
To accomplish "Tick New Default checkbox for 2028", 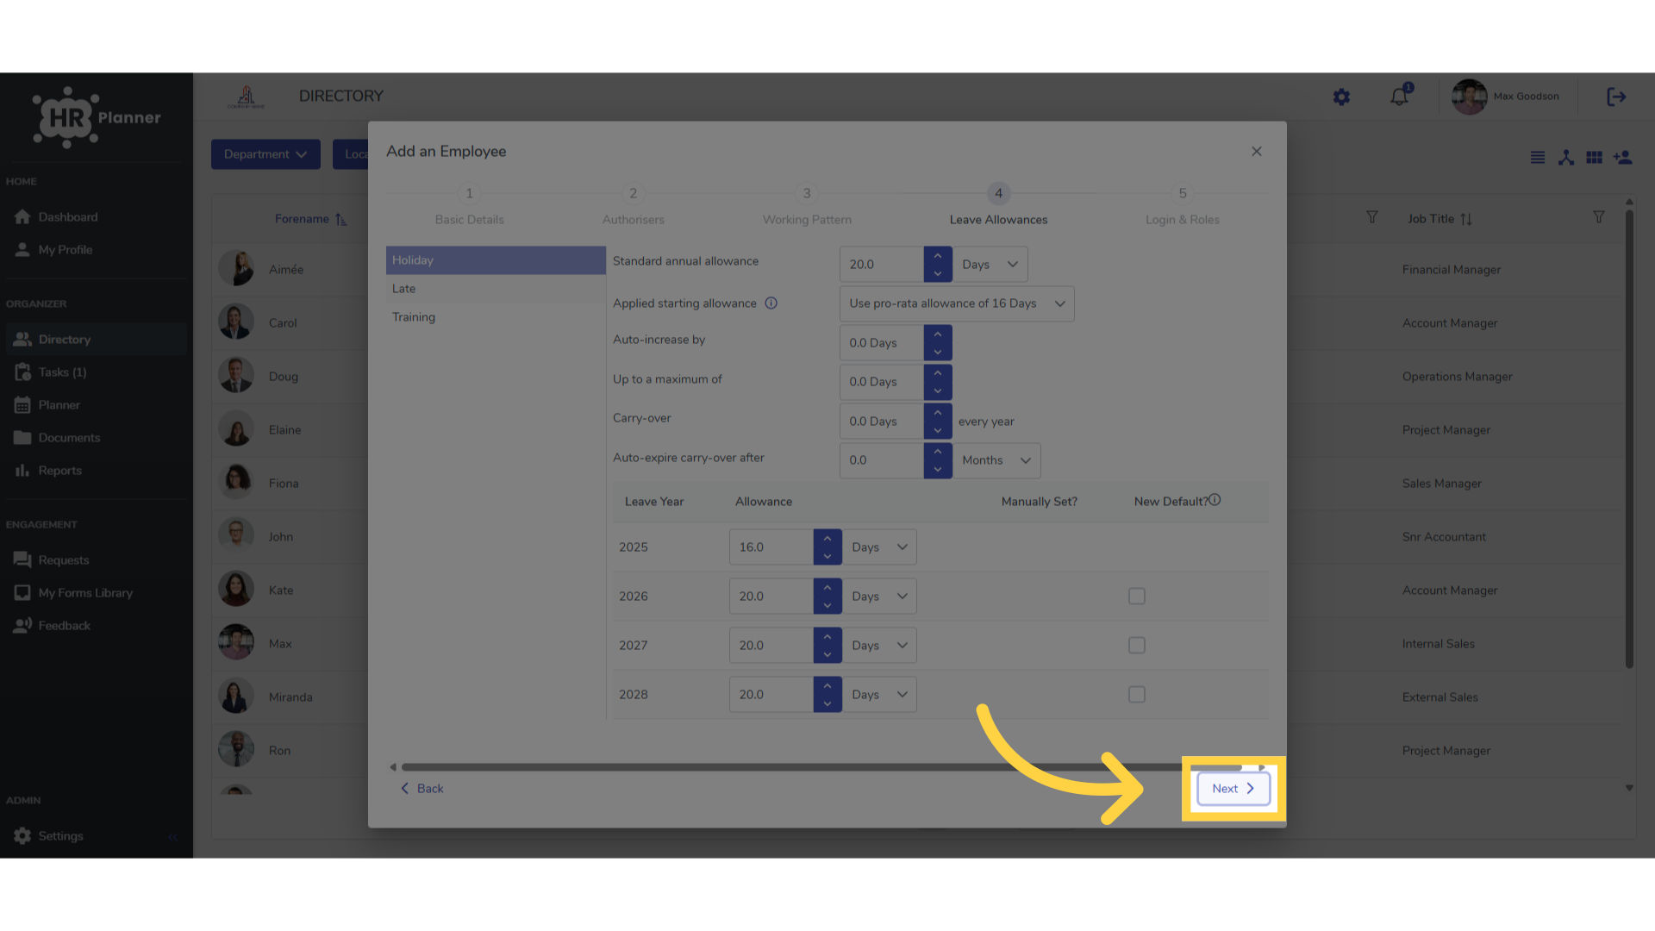I will [1137, 695].
